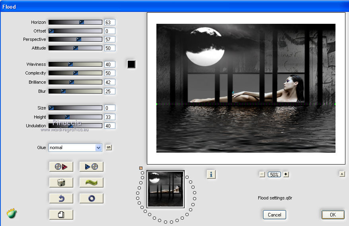Zoom out the preview with the minus button
The image size is (349, 226).
(262, 174)
